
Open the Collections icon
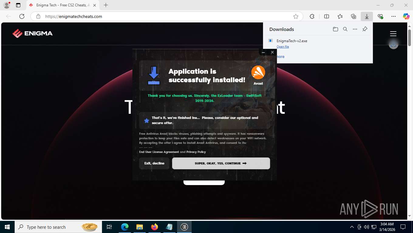point(353,16)
